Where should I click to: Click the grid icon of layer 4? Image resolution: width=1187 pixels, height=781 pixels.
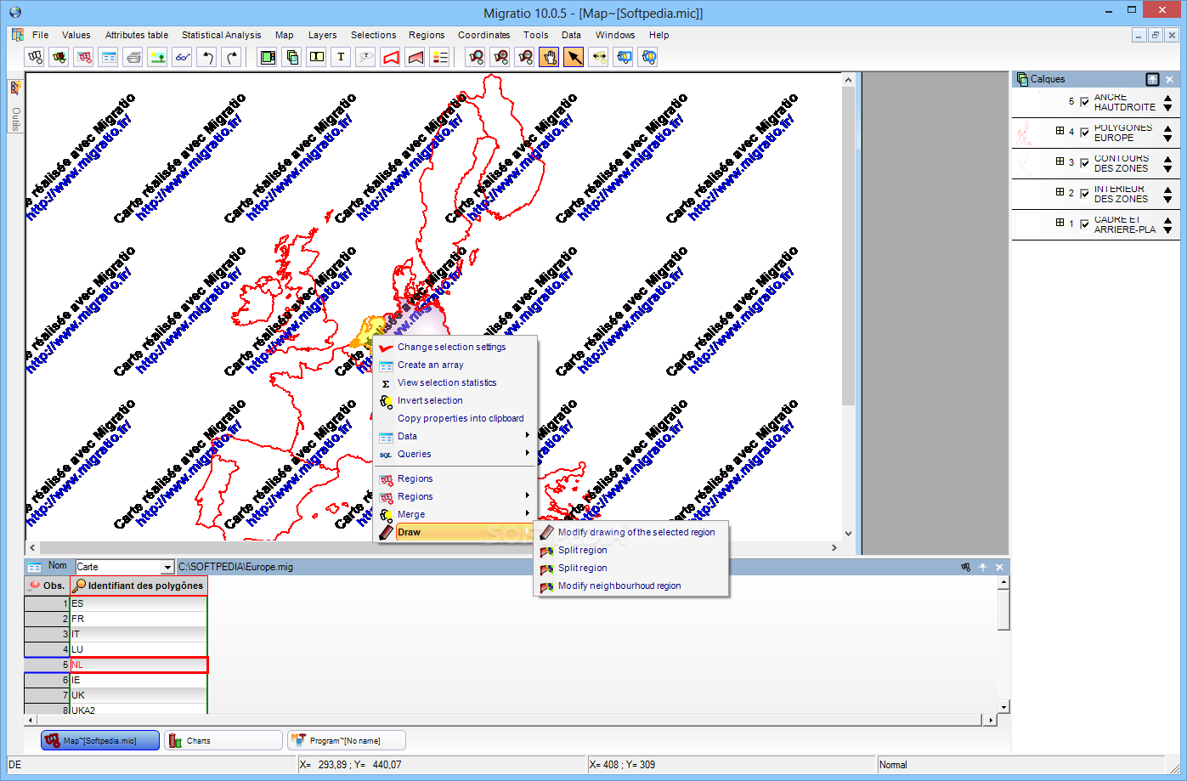[x=1060, y=131]
